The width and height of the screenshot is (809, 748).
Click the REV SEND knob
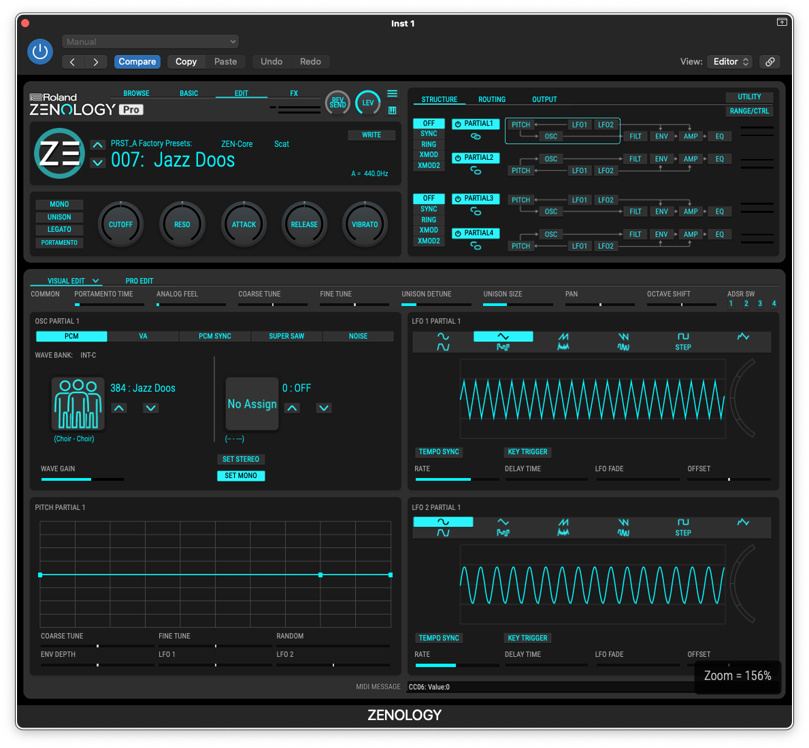(x=337, y=103)
